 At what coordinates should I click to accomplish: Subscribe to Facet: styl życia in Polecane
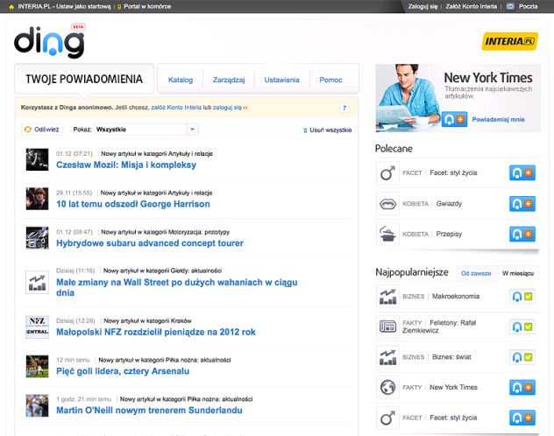point(522,172)
